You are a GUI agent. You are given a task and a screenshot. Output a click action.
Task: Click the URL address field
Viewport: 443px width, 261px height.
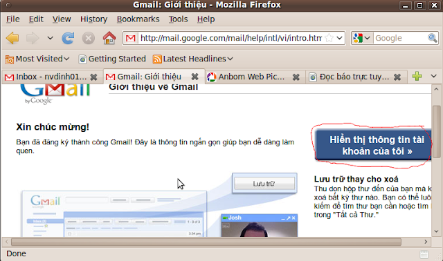(230, 38)
